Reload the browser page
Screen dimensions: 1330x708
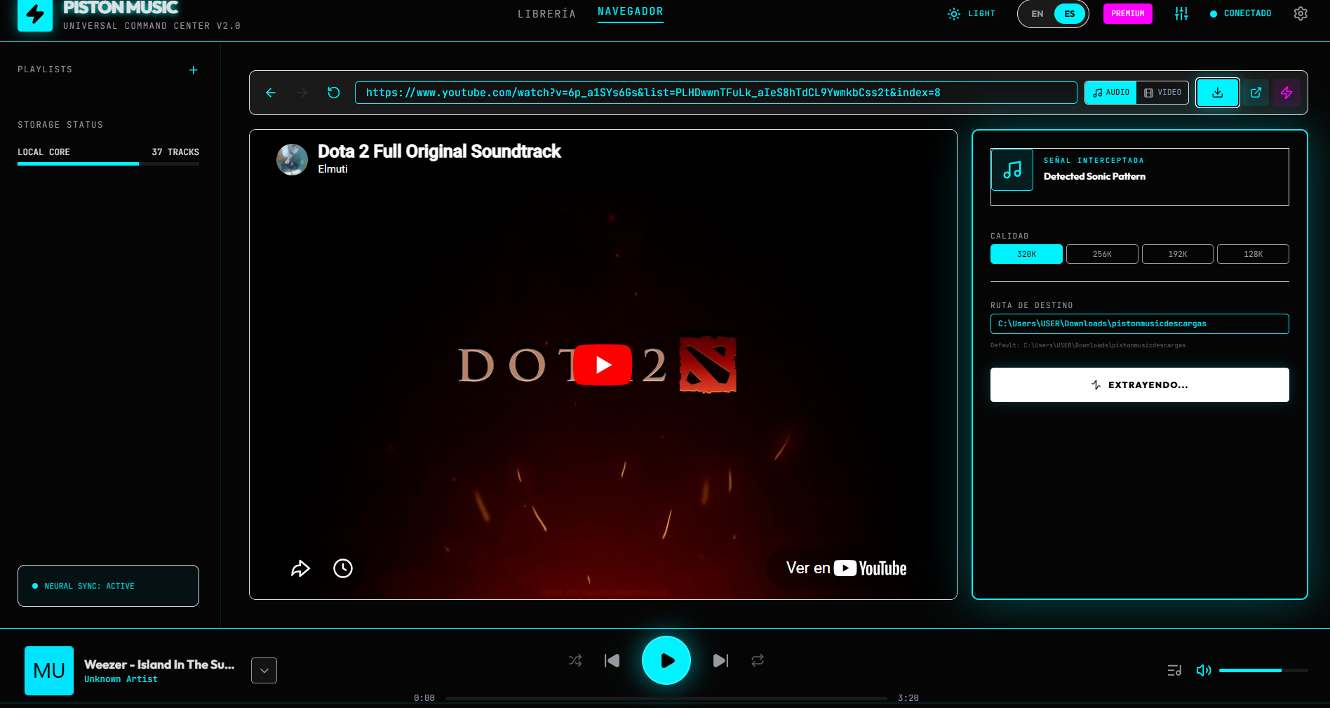point(334,93)
